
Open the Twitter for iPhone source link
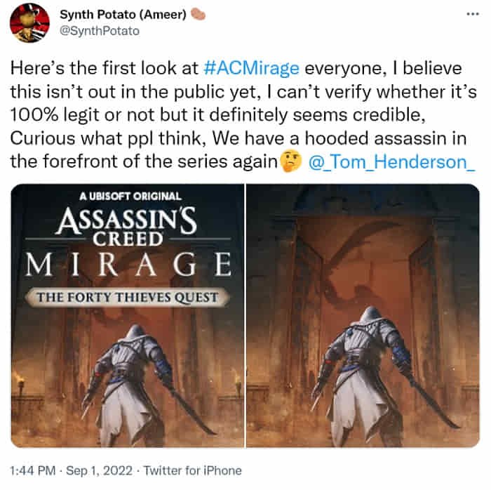190,470
